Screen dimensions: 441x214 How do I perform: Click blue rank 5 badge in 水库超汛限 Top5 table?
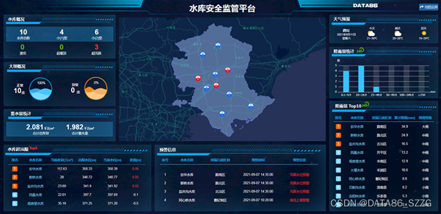coord(15,203)
